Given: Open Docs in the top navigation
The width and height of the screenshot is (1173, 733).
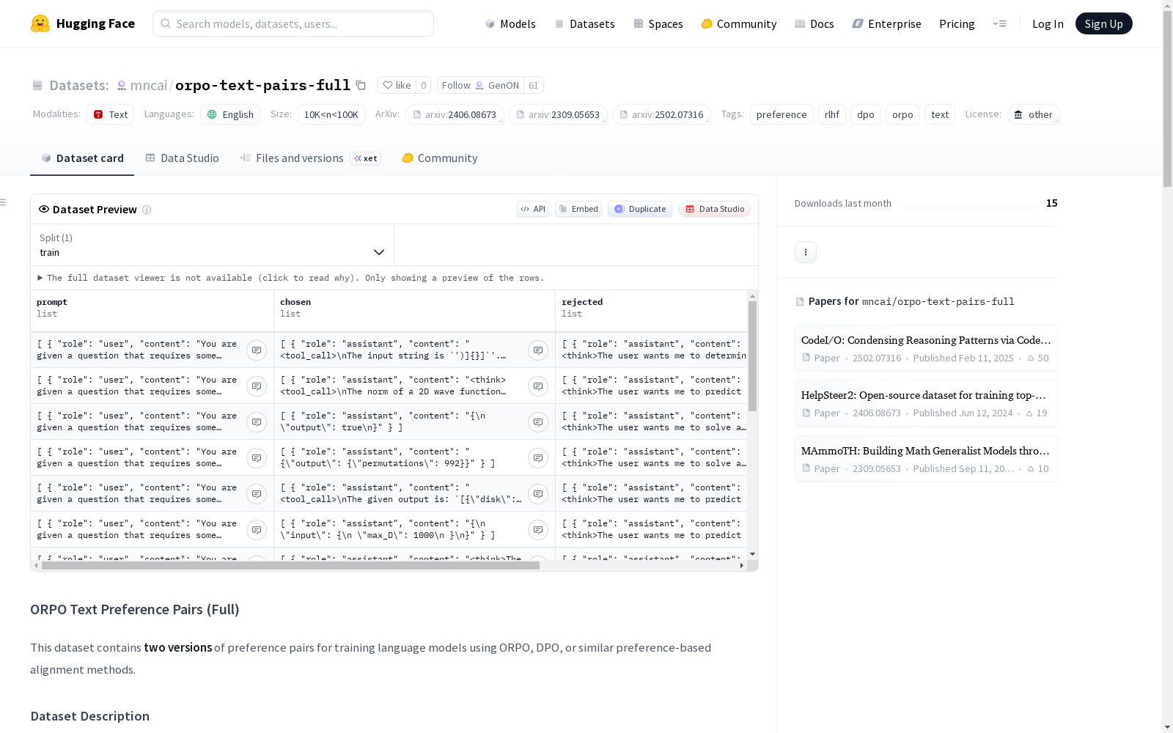Looking at the screenshot, I should 815,23.
